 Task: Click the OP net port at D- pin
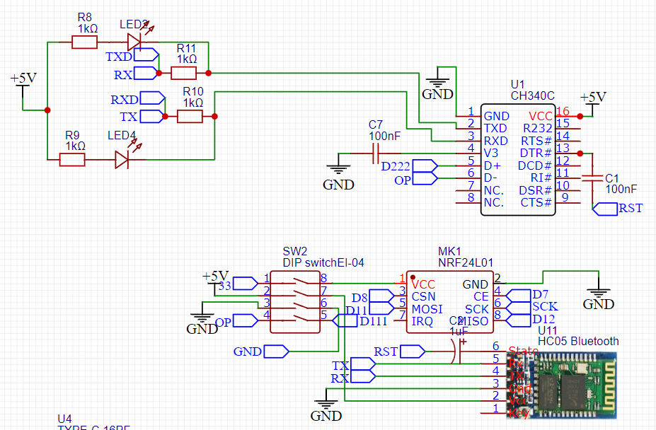pos(425,179)
